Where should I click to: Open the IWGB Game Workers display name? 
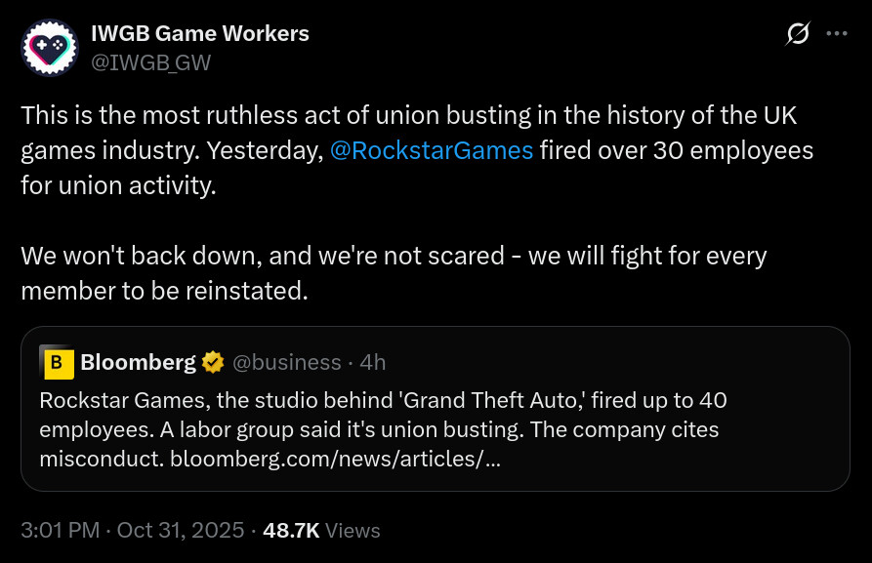200,33
